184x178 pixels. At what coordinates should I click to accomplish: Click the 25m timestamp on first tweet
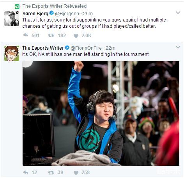tap(88, 14)
